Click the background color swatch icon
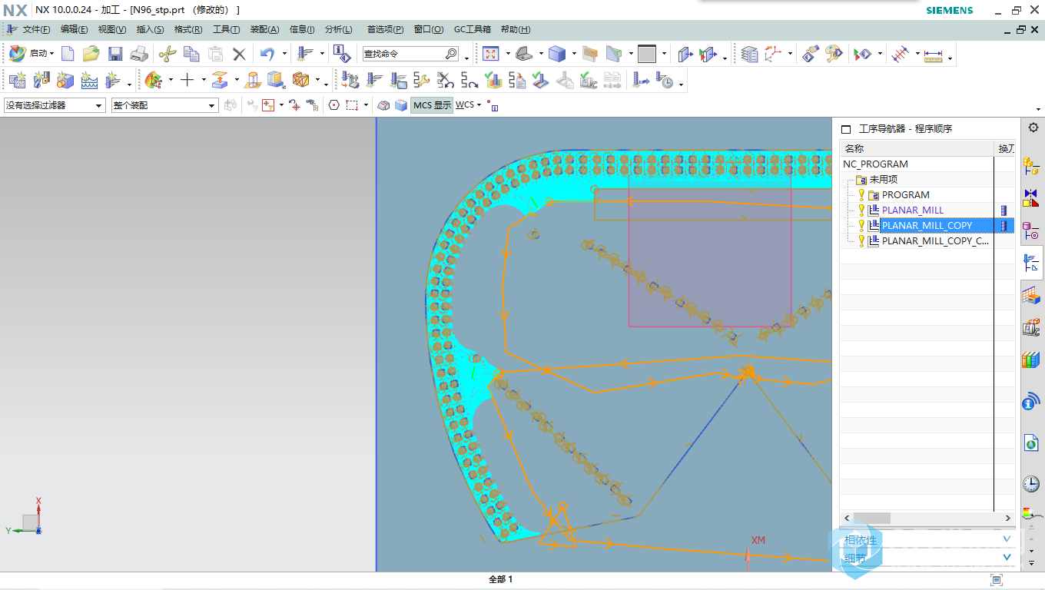 coord(647,54)
